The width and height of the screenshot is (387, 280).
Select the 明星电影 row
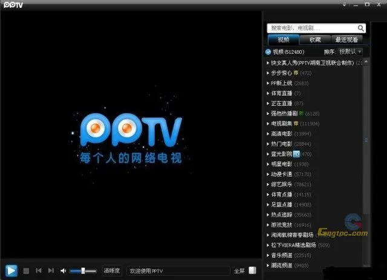click(314, 164)
